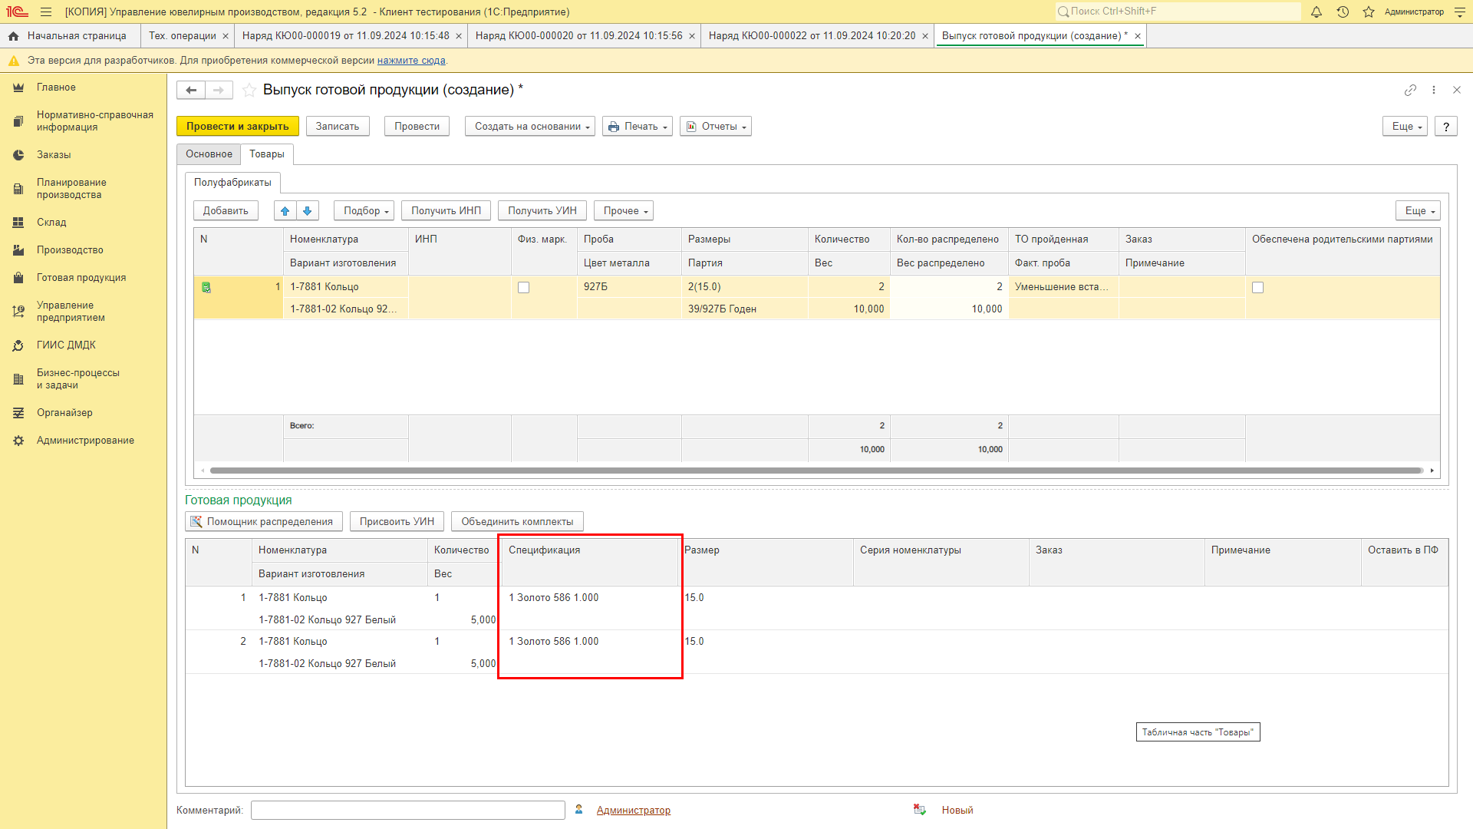This screenshot has height=829, width=1473.
Task: Focus the Комментарий input field
Action: [x=408, y=810]
